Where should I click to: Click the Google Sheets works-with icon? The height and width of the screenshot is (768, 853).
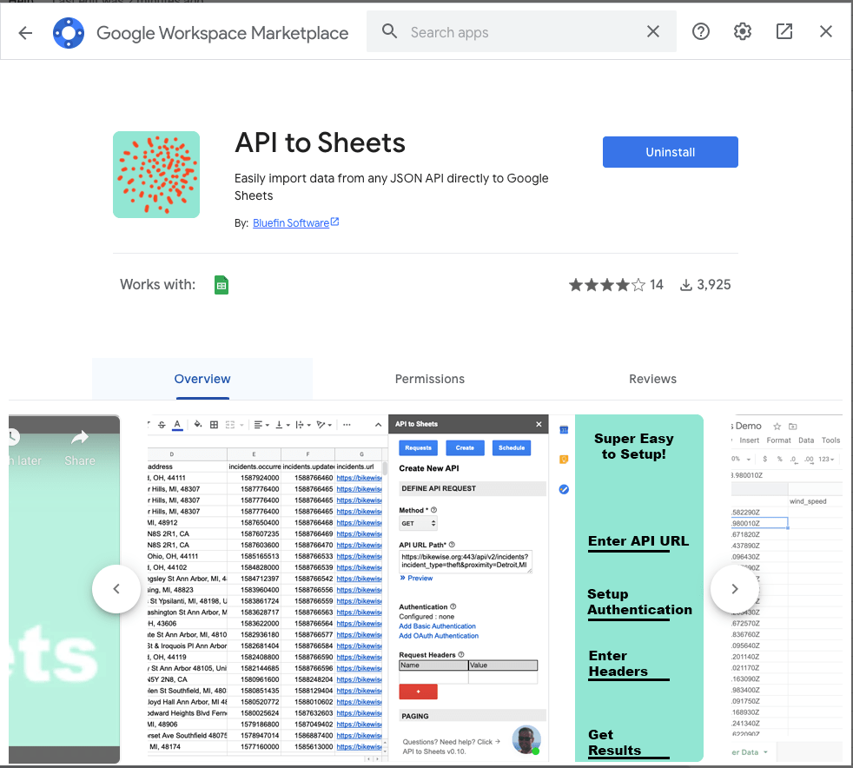tap(222, 285)
